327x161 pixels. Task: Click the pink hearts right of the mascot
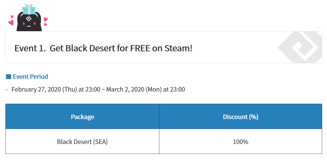(x=46, y=21)
